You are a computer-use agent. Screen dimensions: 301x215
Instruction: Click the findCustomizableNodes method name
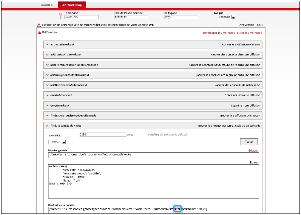[x=66, y=126]
